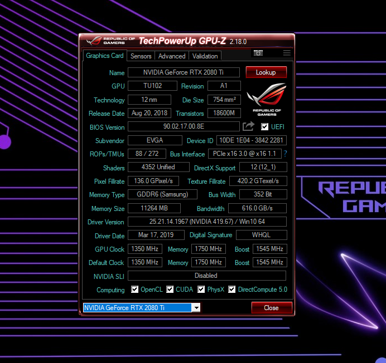Switch to the Sensors tab
Image resolution: width=386 pixels, height=363 pixels.
pyautogui.click(x=141, y=56)
